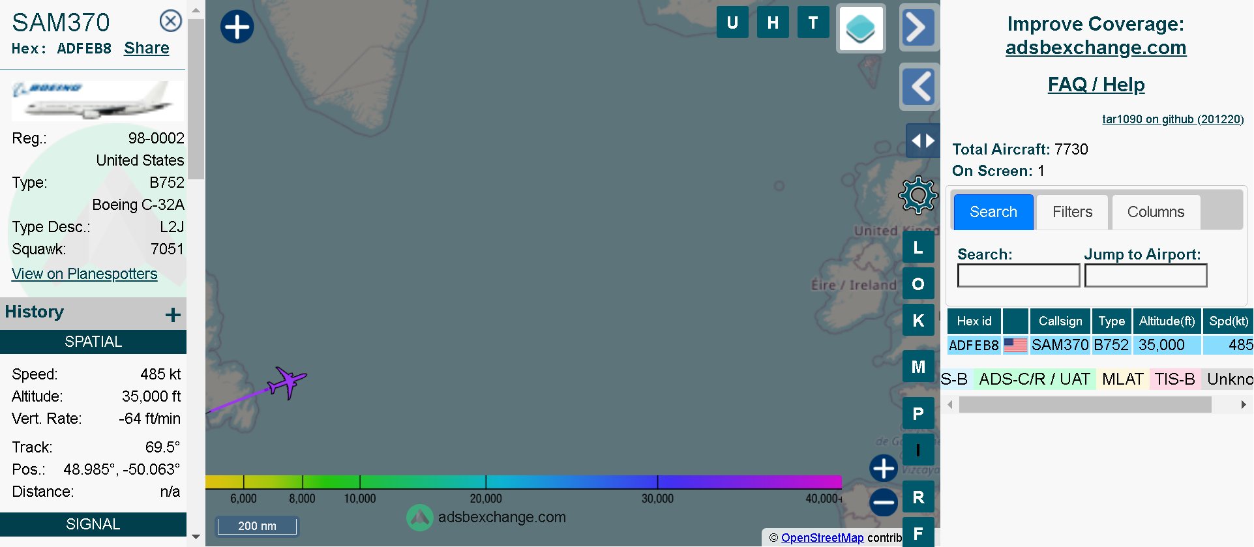The width and height of the screenshot is (1254, 547).
Task: Sort table by Callsign column
Action: tap(1060, 321)
